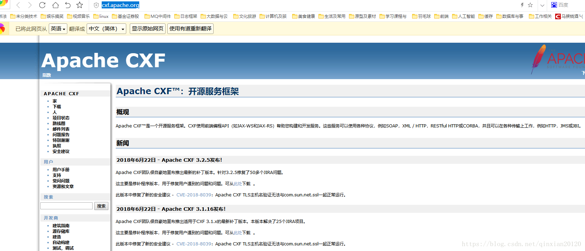Open the target language 中文(简体) dropdown
Image resolution: width=585 pixels, height=251 pixels.
[107, 29]
